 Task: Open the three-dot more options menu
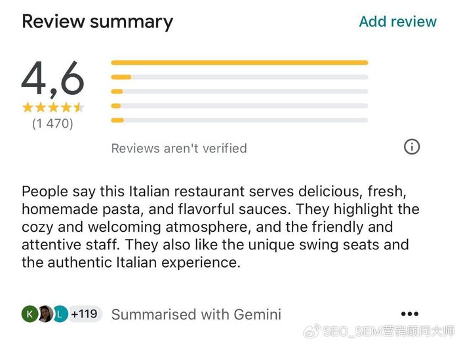pos(409,314)
